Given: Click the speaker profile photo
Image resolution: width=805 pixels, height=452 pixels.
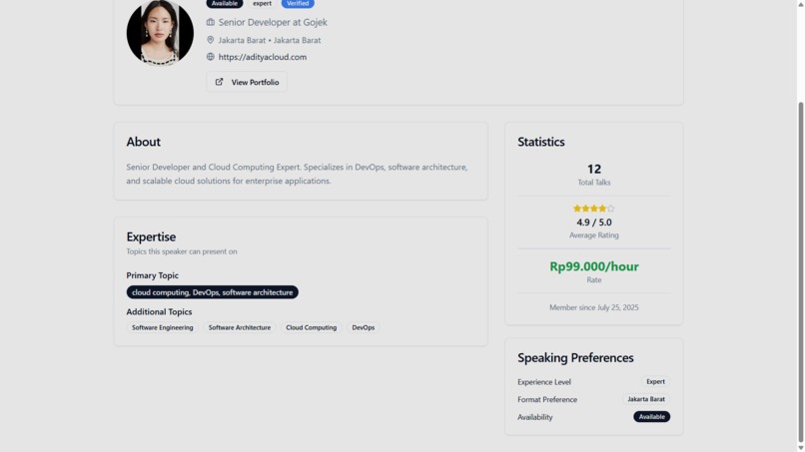Looking at the screenshot, I should tap(160, 32).
